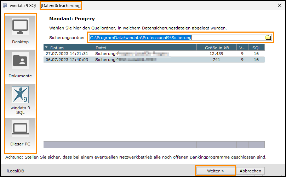Open Dieser PC location
Image resolution: width=286 pixels, height=177 pixels.
point(20,135)
